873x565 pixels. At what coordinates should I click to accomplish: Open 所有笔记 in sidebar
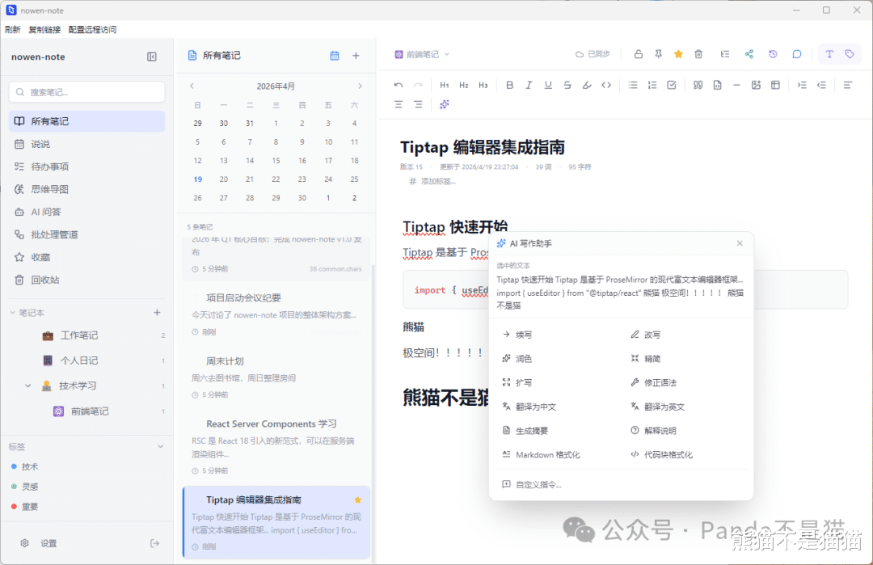pos(86,121)
